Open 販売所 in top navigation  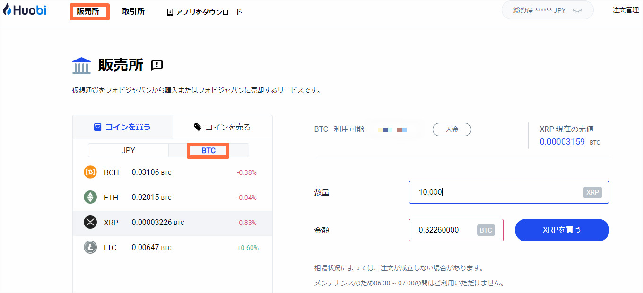click(x=89, y=12)
